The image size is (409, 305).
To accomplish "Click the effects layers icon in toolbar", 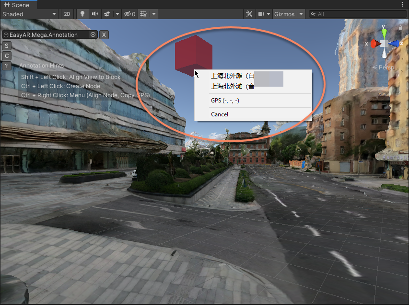I will click(107, 14).
